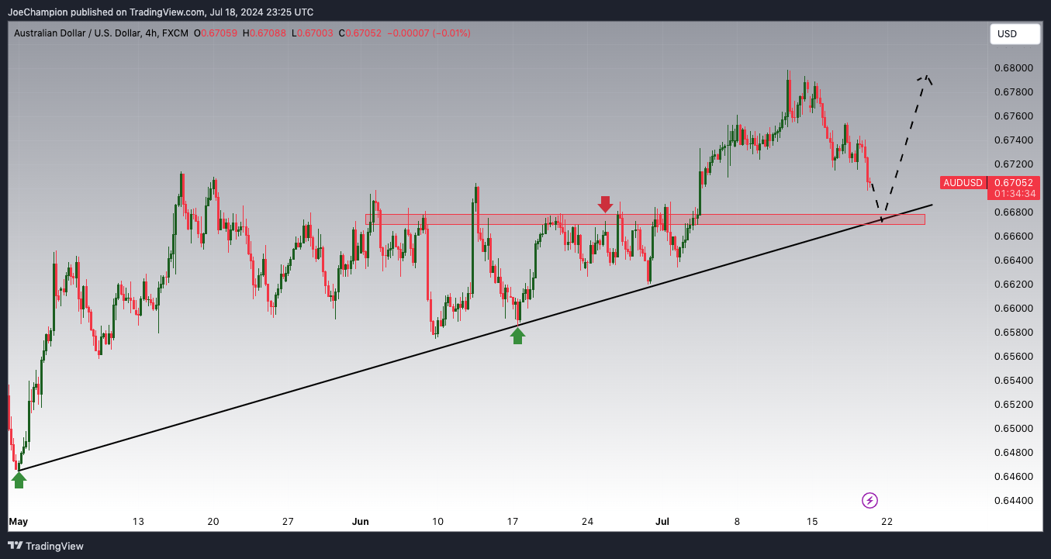The width and height of the screenshot is (1051, 559).
Task: Click the 0.67200 price axis label
Action: click(x=1013, y=164)
